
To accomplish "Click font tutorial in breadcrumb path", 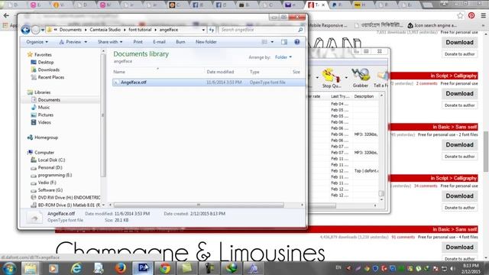I will click(140, 30).
